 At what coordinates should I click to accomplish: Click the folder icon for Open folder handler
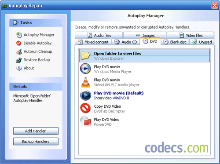[85, 55]
